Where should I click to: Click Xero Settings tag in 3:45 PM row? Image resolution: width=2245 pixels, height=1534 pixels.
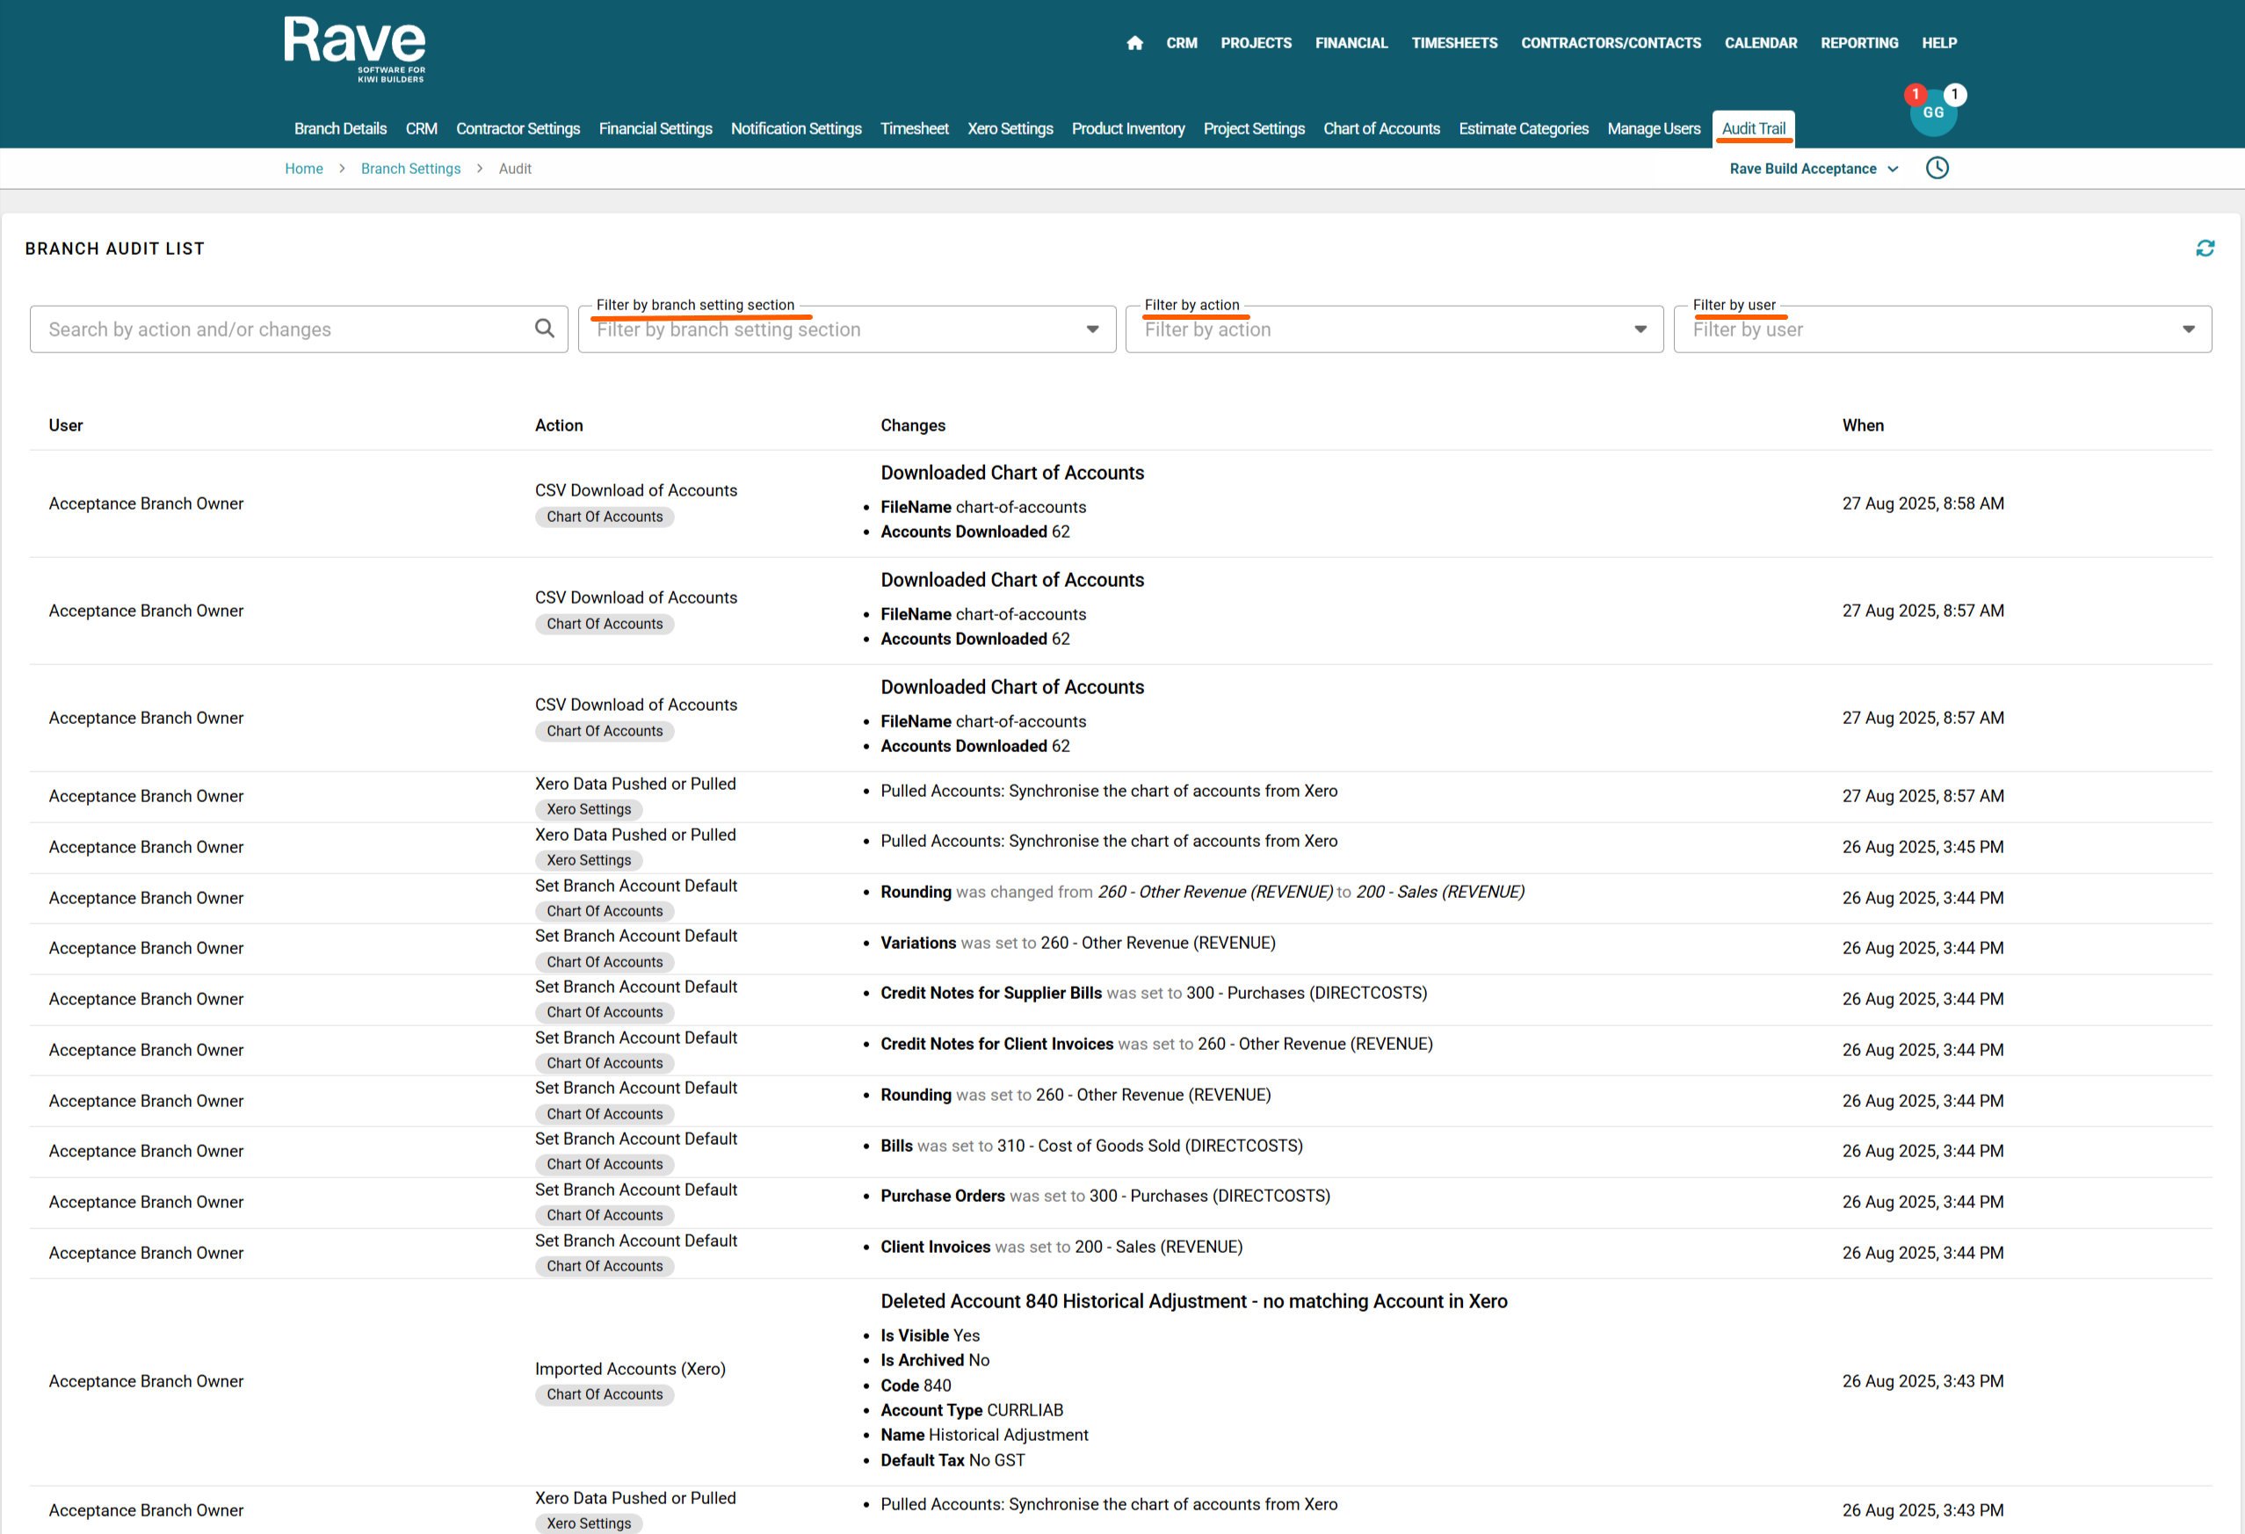(x=589, y=860)
